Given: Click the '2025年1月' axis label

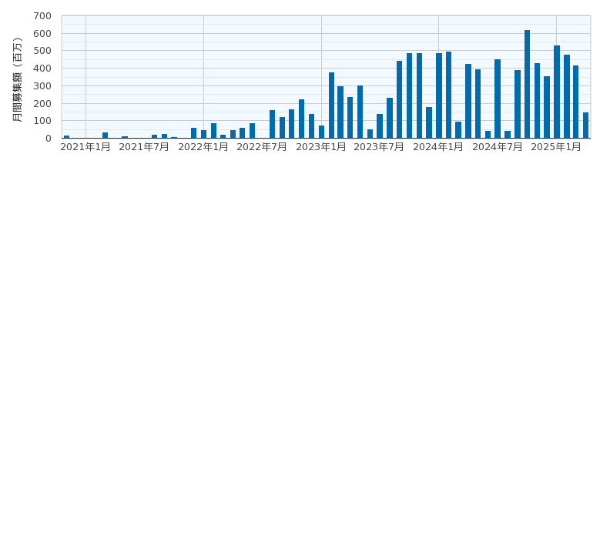Looking at the screenshot, I should tap(556, 147).
